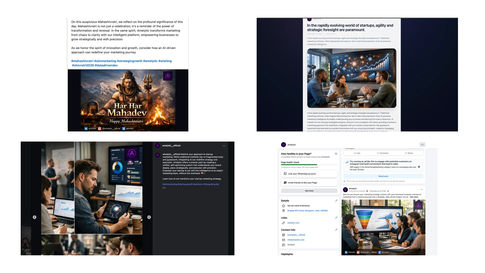This screenshot has width=485, height=273.
Task: Open Amelytic Facebook post three-dot menu
Action: pos(422,189)
